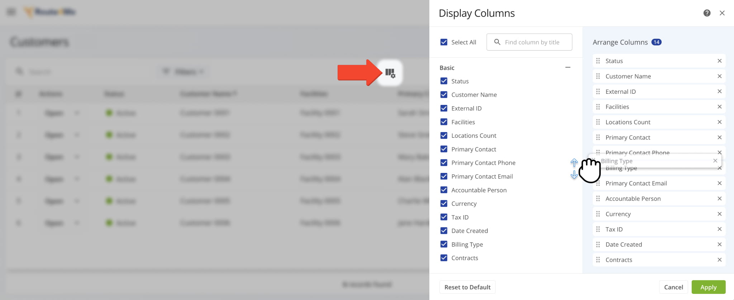Uncheck the Tax ID checkbox
The width and height of the screenshot is (734, 300).
point(444,217)
